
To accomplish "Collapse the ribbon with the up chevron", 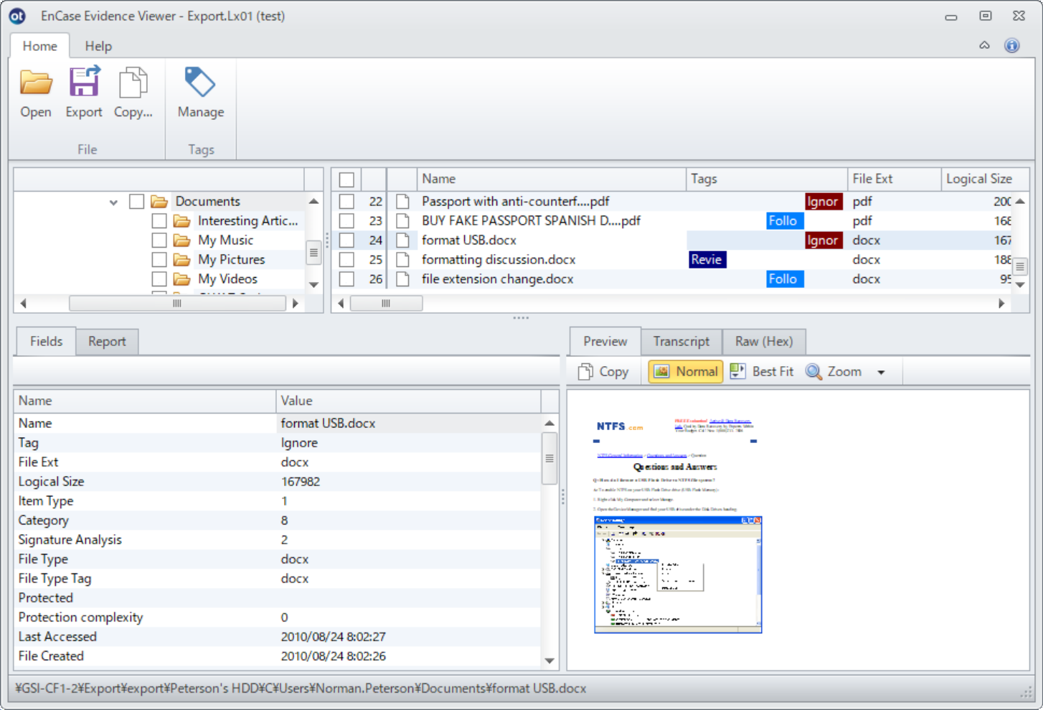I will [984, 45].
